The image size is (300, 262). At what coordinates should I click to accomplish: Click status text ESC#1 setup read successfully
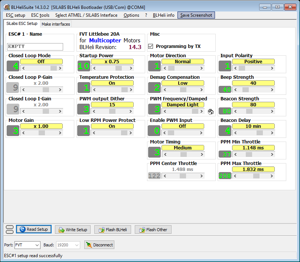(x=33, y=256)
